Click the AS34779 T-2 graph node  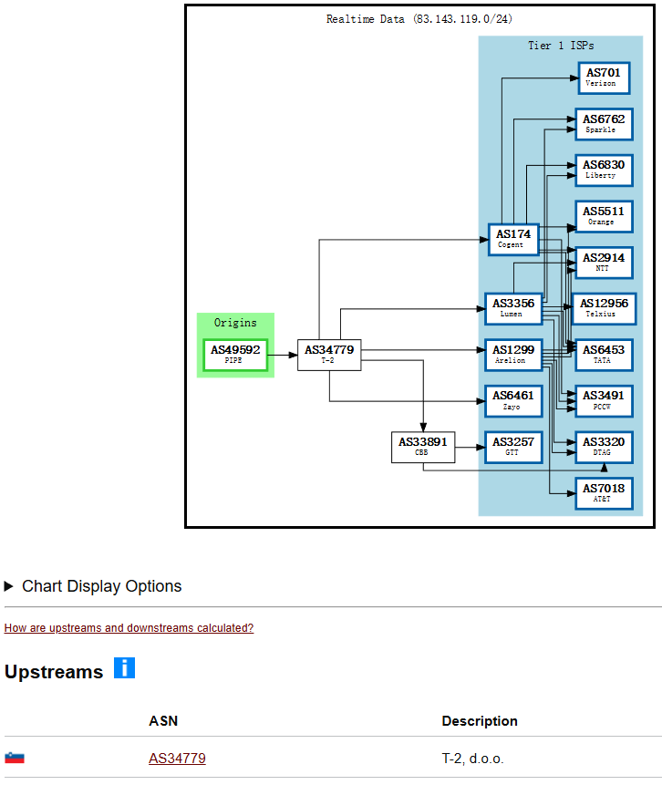click(x=329, y=355)
